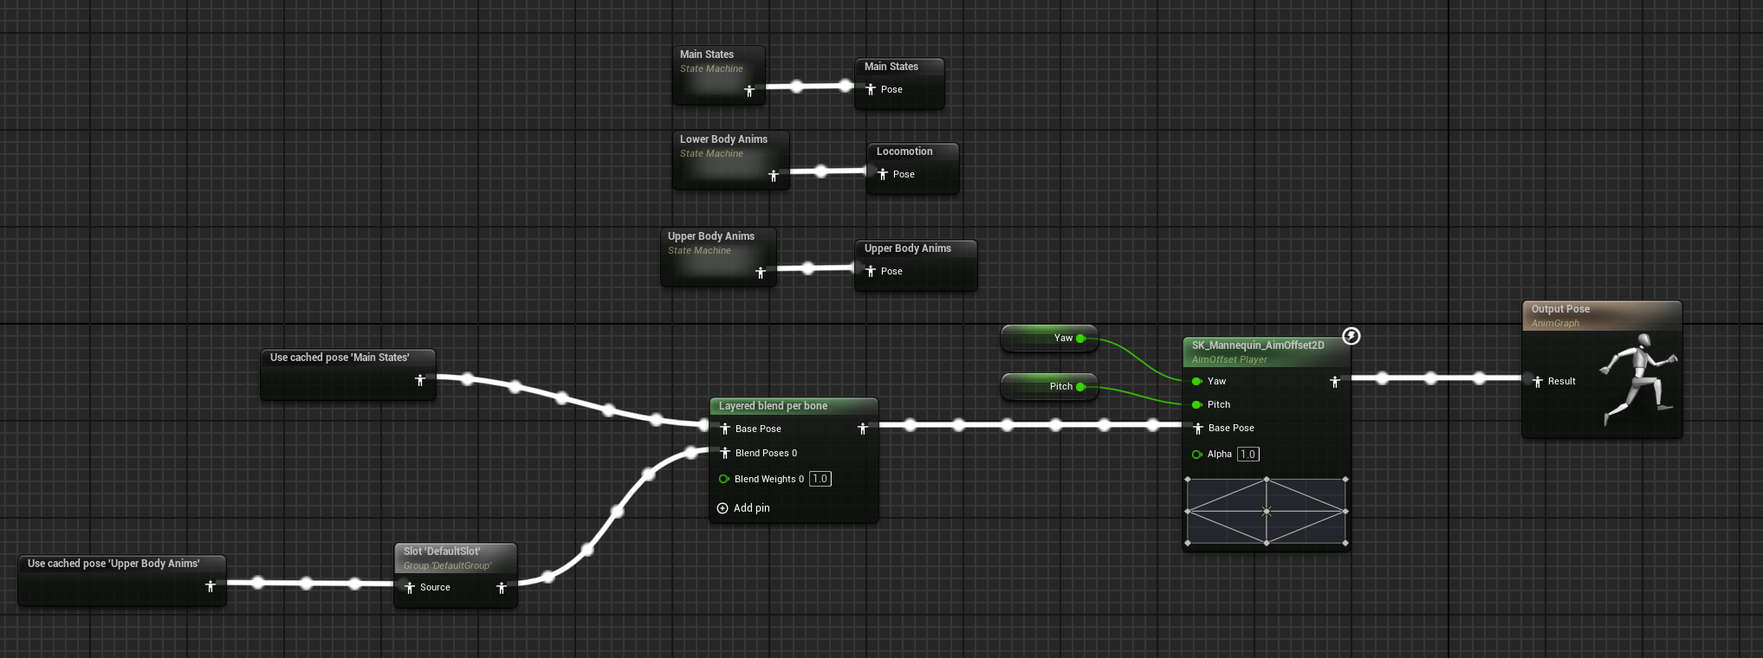Click the AimOffset Yaw green input pin

point(1196,381)
